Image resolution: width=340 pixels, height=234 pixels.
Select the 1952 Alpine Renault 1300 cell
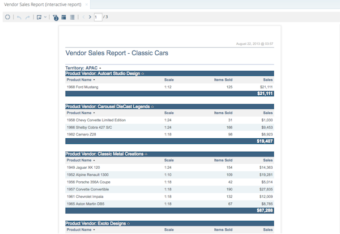click(88, 175)
